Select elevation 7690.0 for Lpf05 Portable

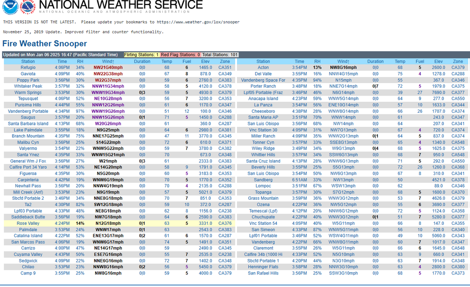tap(439, 92)
